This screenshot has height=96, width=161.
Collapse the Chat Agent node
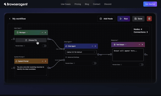point(92,46)
